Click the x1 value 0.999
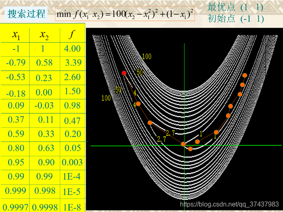 [x=15, y=191]
